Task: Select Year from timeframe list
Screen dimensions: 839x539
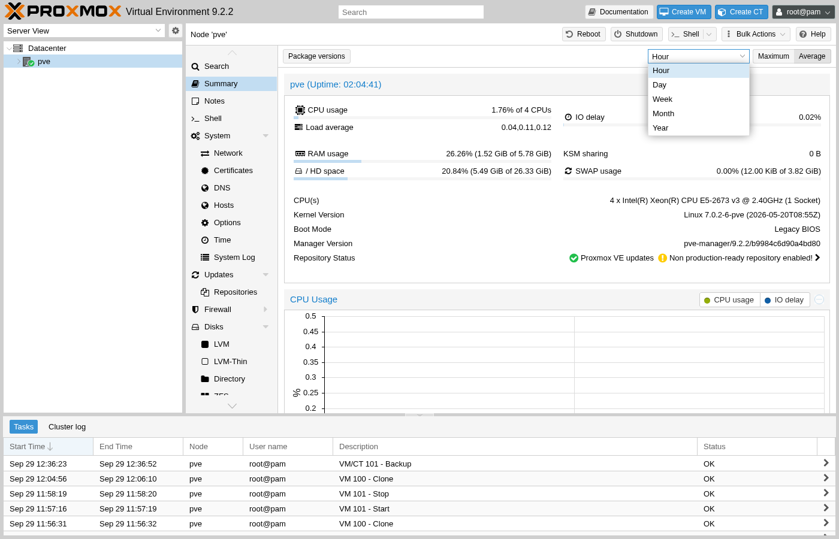Action: point(699,128)
